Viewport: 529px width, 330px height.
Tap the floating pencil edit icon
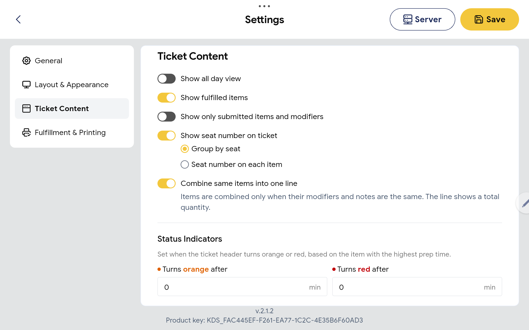point(524,203)
